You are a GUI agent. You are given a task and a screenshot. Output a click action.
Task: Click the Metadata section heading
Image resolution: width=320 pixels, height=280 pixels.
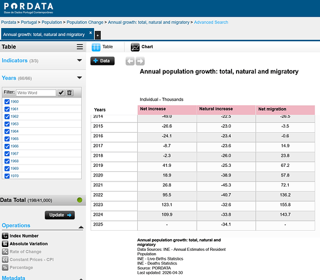pyautogui.click(x=13, y=278)
